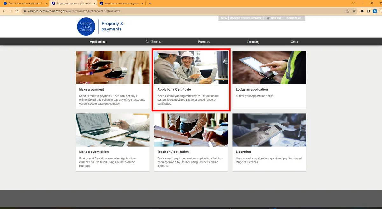The width and height of the screenshot is (382, 209).
Task: Click the SHEA user link
Action: coord(223,18)
